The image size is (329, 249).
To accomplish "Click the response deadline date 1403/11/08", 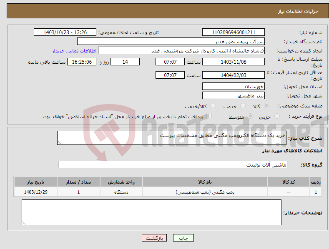I will 234,62.
